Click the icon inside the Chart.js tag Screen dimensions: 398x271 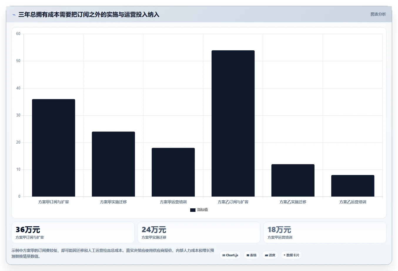[224, 255]
